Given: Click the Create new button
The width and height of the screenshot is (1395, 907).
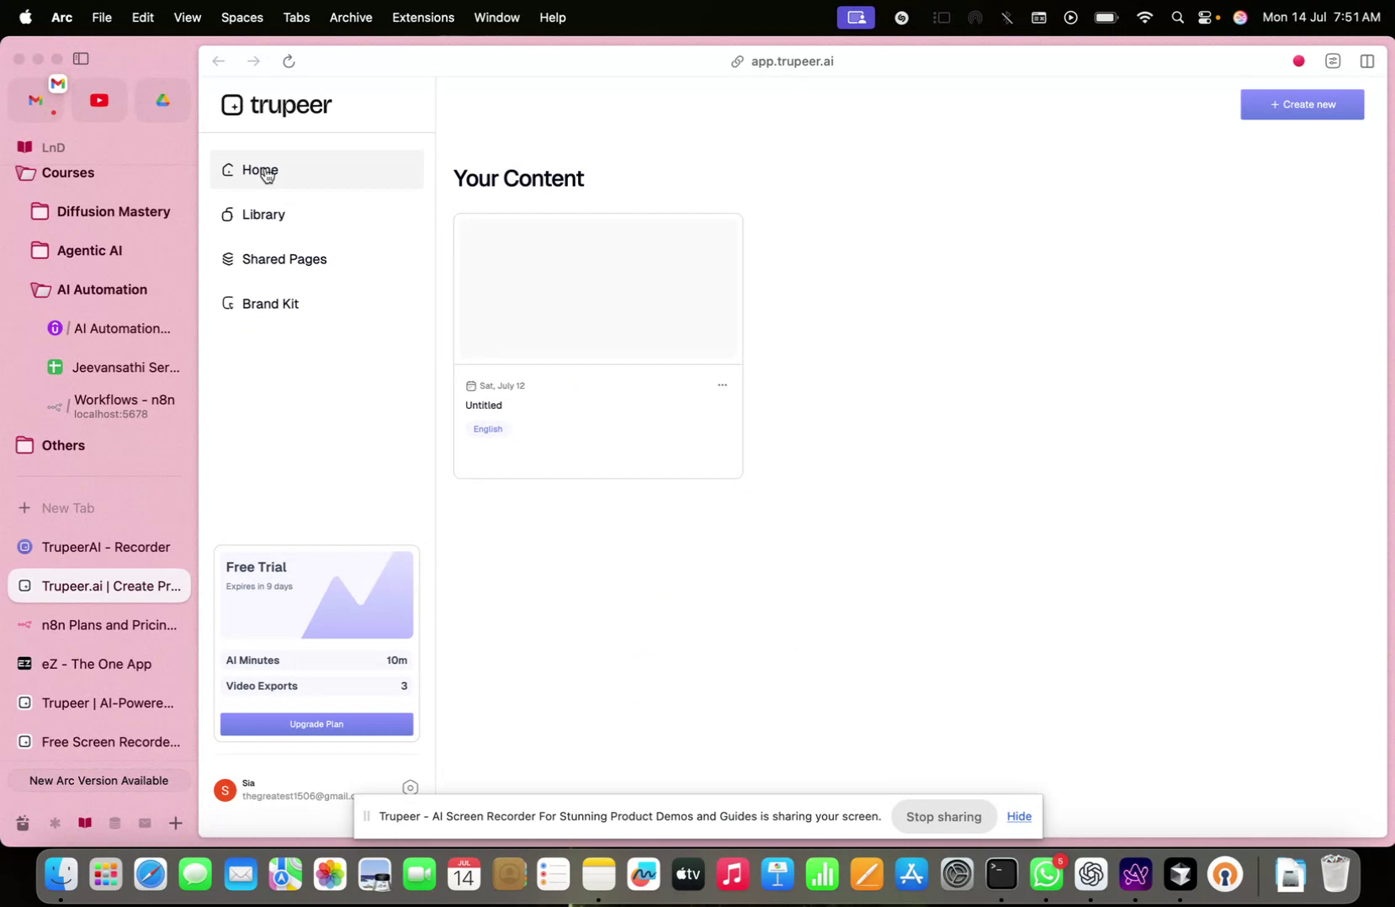Looking at the screenshot, I should 1302,103.
